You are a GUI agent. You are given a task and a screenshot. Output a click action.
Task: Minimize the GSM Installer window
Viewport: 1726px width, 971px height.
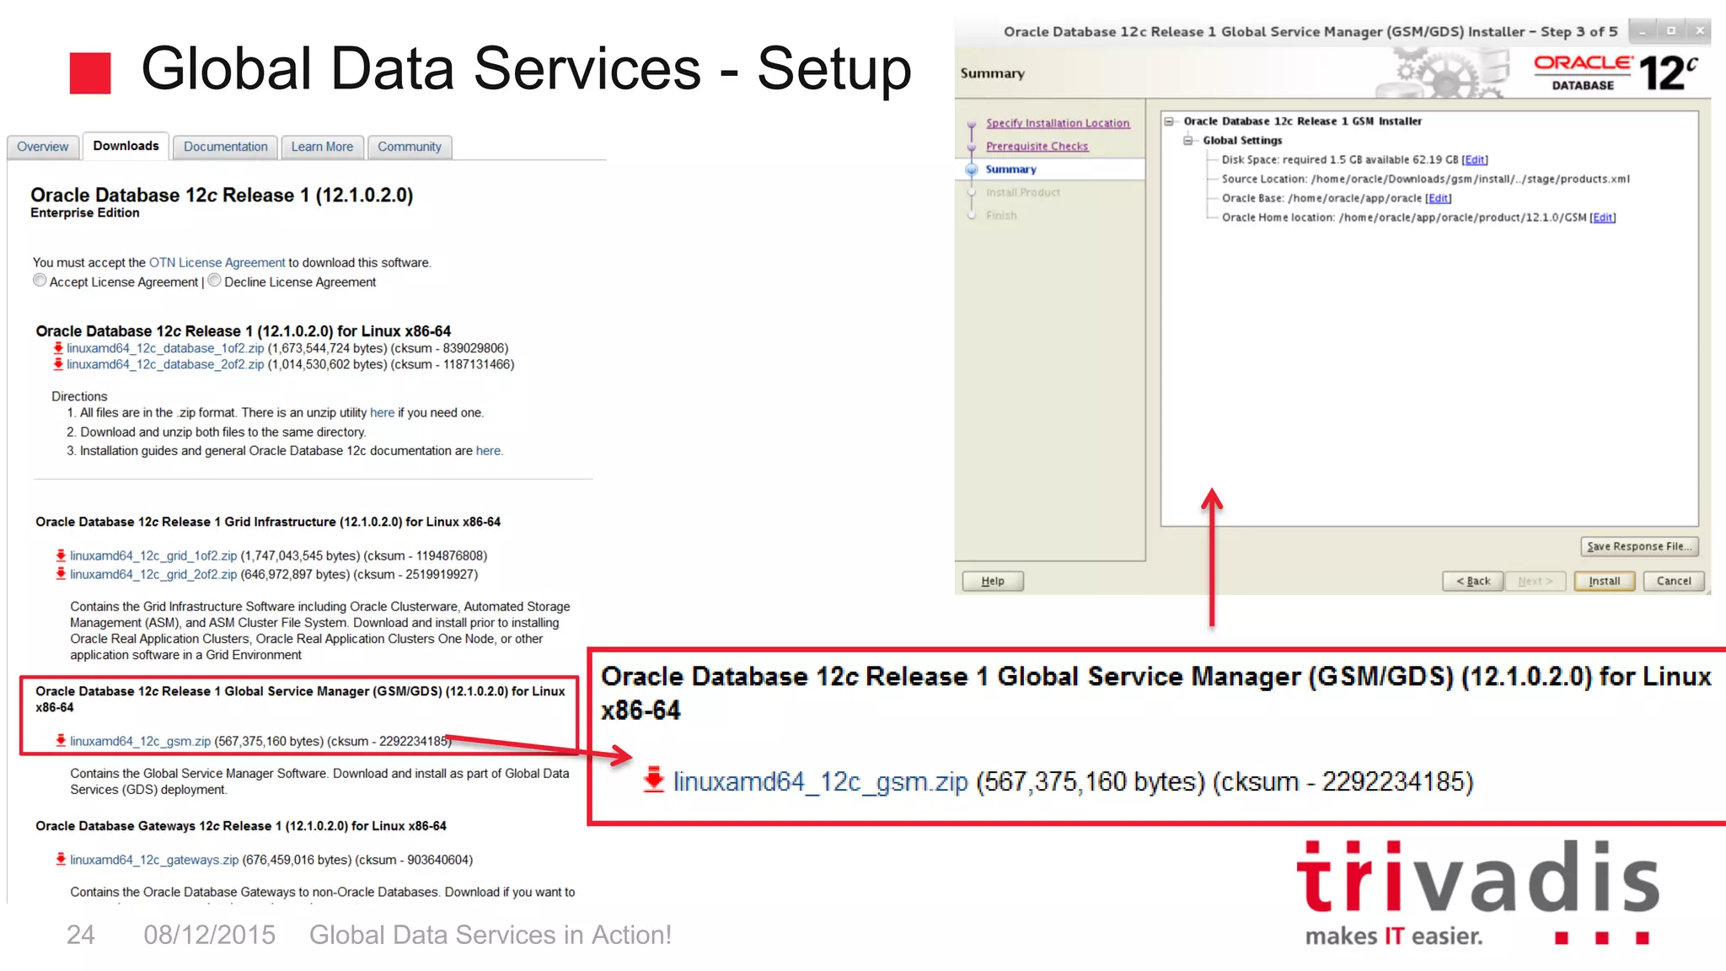coord(1643,31)
